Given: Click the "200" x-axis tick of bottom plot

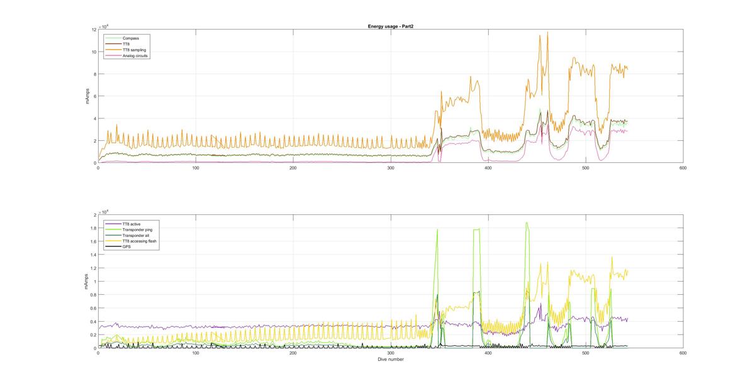Looking at the screenshot, I should tap(293, 353).
